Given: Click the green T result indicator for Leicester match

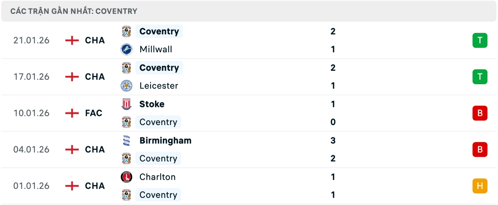Looking at the screenshot, I should click(x=480, y=77).
